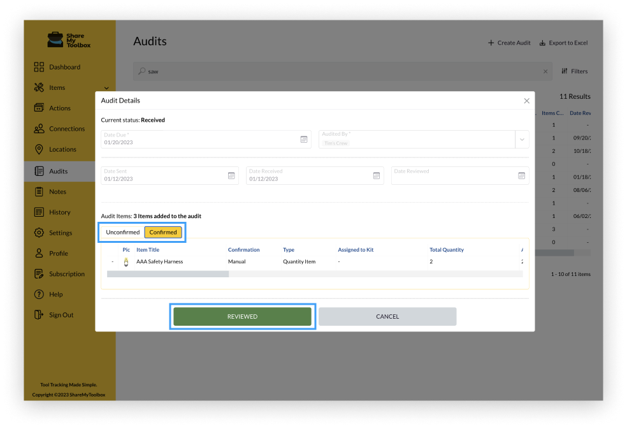Open Settings with the gear icon
Image resolution: width=627 pixels, height=429 pixels.
(x=38, y=232)
